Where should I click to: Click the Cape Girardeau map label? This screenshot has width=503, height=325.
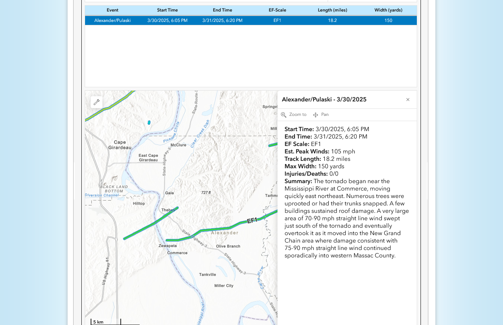click(x=120, y=145)
